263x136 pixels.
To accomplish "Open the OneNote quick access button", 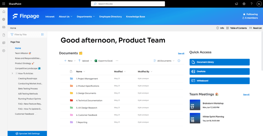I will coord(220,71).
